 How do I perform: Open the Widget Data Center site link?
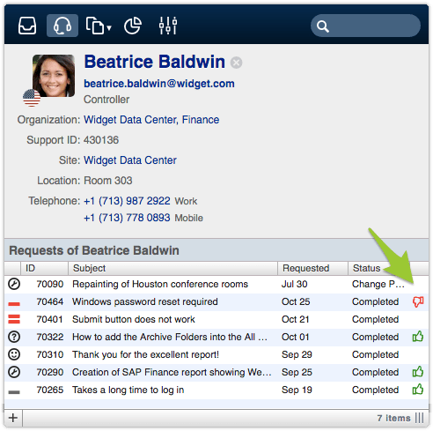point(130,160)
